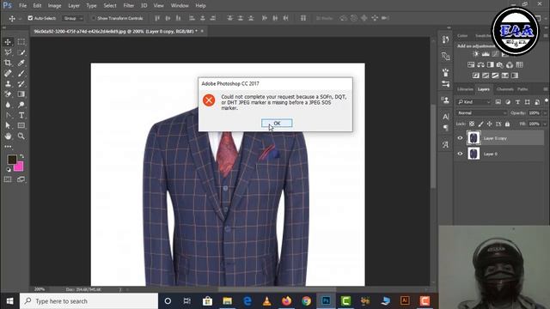The width and height of the screenshot is (550, 309).
Task: Select the Gradient tool
Action: (21, 94)
